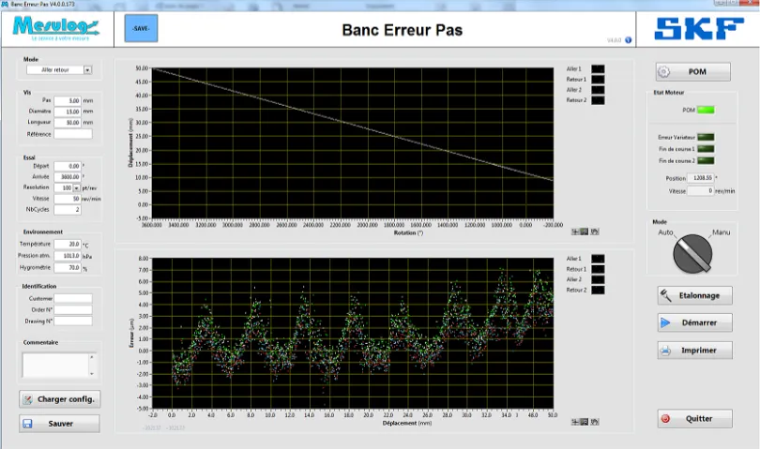This screenshot has width=760, height=449.
Task: Click the Commentaire scrollbar down arrow
Action: [x=92, y=374]
